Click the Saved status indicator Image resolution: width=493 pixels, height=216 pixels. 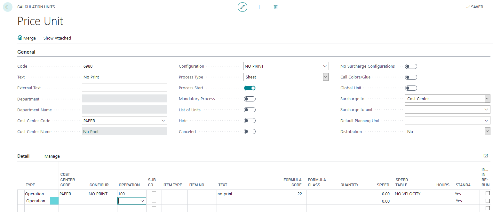point(474,7)
